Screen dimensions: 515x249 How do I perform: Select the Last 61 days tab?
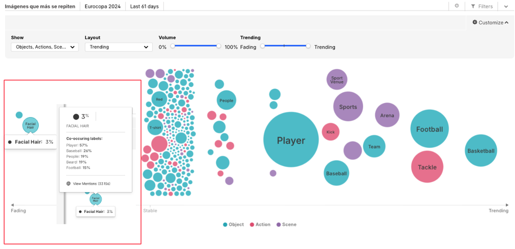[x=144, y=7]
